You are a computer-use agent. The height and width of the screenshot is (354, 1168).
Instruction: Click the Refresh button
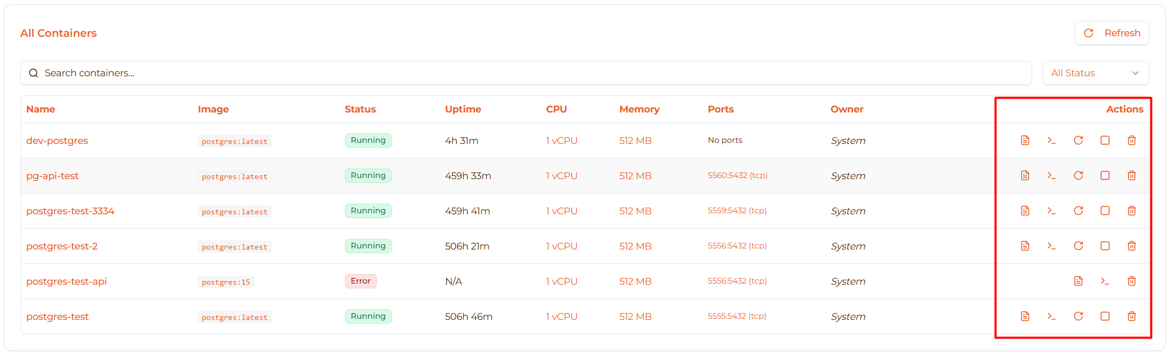[x=1111, y=33]
